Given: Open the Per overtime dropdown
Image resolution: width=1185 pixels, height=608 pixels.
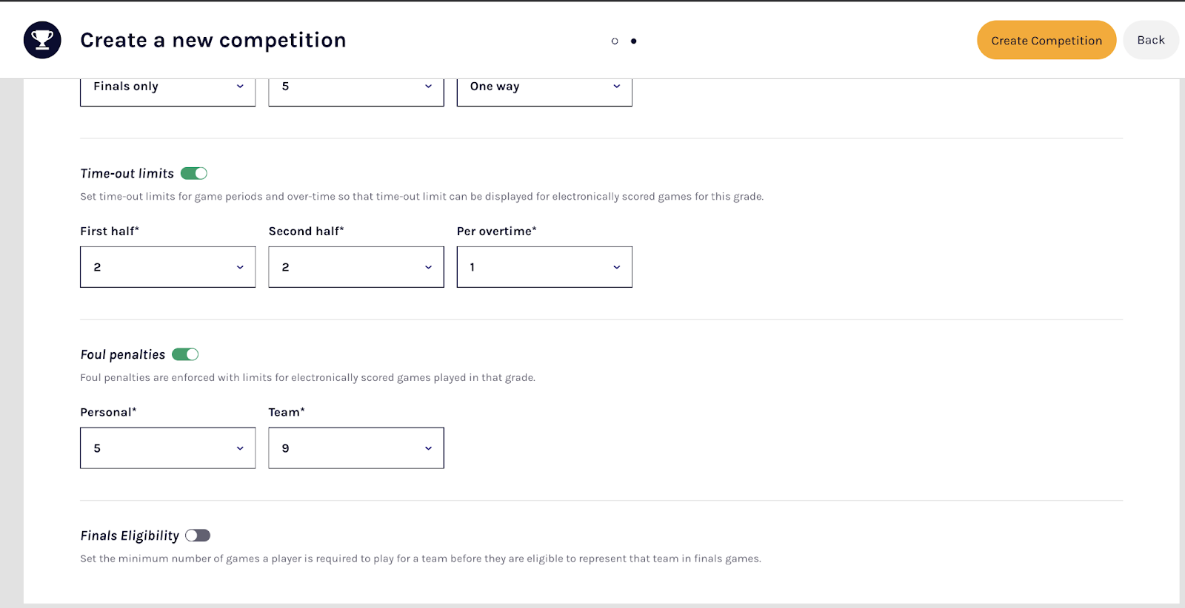Looking at the screenshot, I should click(544, 267).
